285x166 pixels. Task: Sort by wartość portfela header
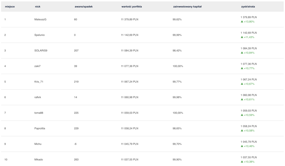click(132, 7)
